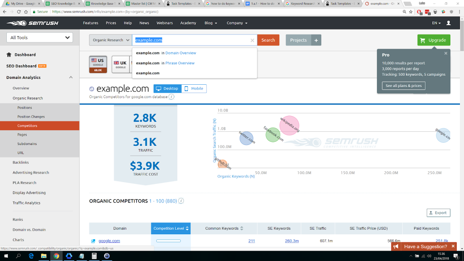Image resolution: width=464 pixels, height=261 pixels.
Task: Click the orange Search button
Action: 268,40
